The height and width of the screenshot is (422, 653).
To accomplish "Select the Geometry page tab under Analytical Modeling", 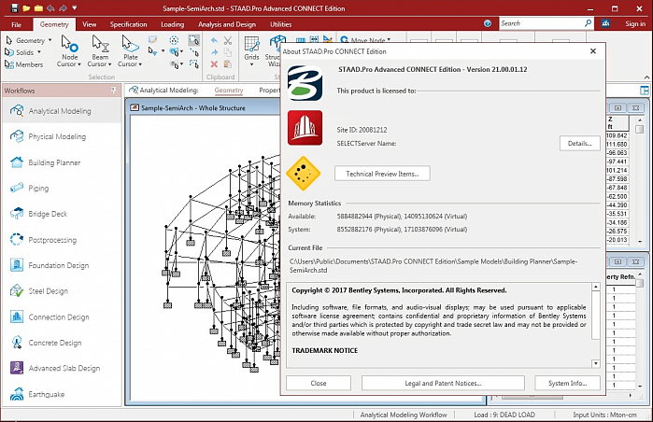I will [229, 90].
